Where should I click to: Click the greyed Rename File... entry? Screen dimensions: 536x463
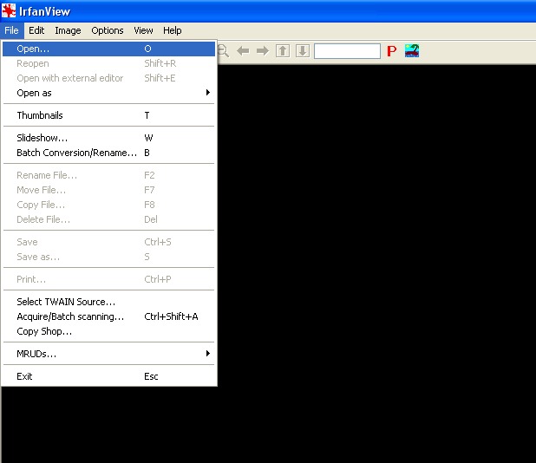click(x=108, y=175)
